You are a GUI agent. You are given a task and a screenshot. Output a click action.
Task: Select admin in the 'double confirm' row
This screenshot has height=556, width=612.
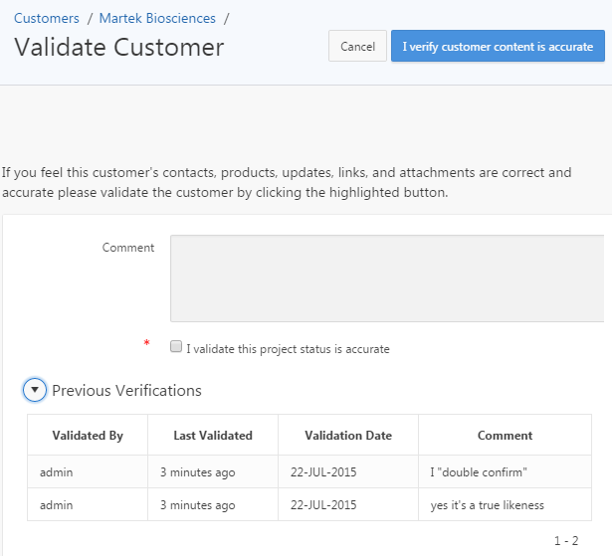pyautogui.click(x=56, y=472)
